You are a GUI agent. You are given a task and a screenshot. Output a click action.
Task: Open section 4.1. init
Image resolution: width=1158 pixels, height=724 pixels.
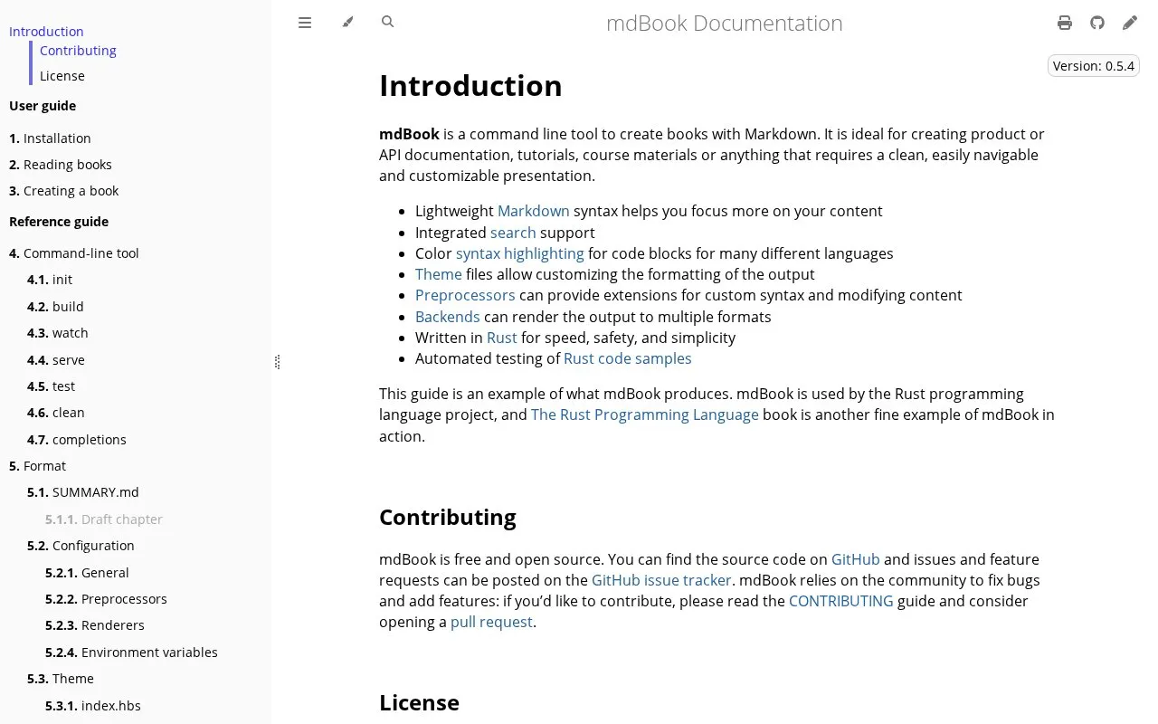(x=50, y=280)
